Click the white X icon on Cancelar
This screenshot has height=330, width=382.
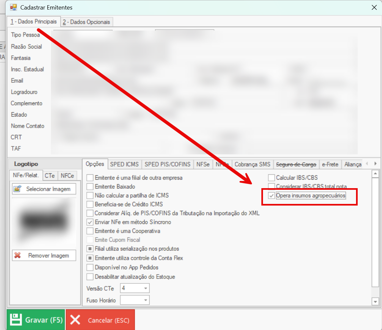[x=75, y=320]
